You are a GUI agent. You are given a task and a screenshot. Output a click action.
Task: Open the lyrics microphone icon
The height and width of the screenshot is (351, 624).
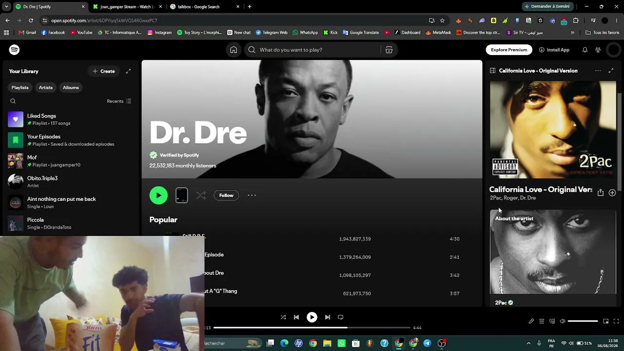click(531, 321)
